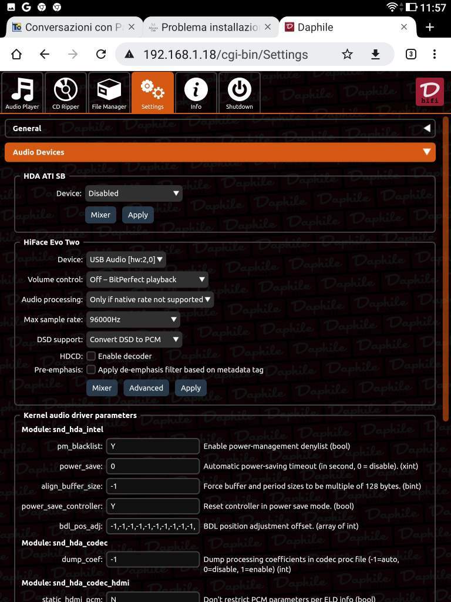451x602 pixels.
Task: Enable the HDCD decoder checkbox
Action: [x=91, y=356]
